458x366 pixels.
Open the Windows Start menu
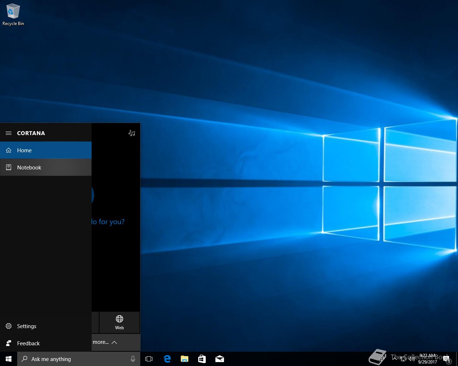pyautogui.click(x=9, y=359)
